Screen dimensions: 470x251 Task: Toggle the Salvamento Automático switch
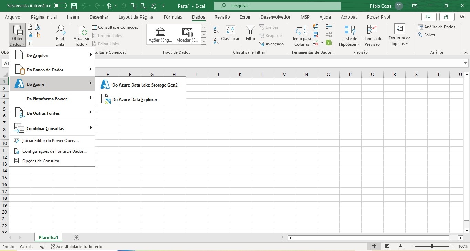(60, 6)
